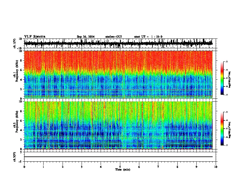The image size is (243, 187).
Task: Click time axis tick label "1"
Action: [x=43, y=167]
